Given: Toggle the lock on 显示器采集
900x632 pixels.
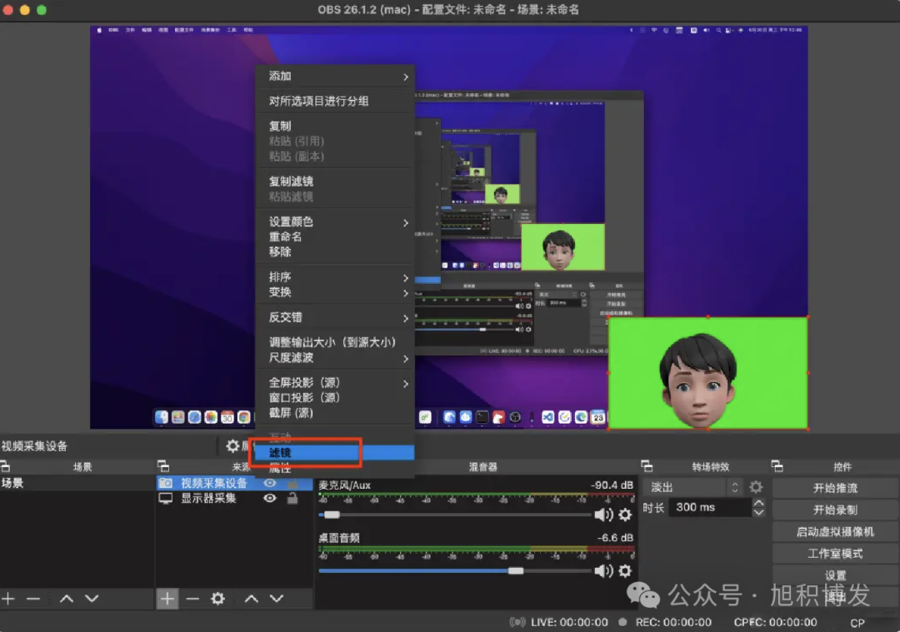Looking at the screenshot, I should pos(292,498).
